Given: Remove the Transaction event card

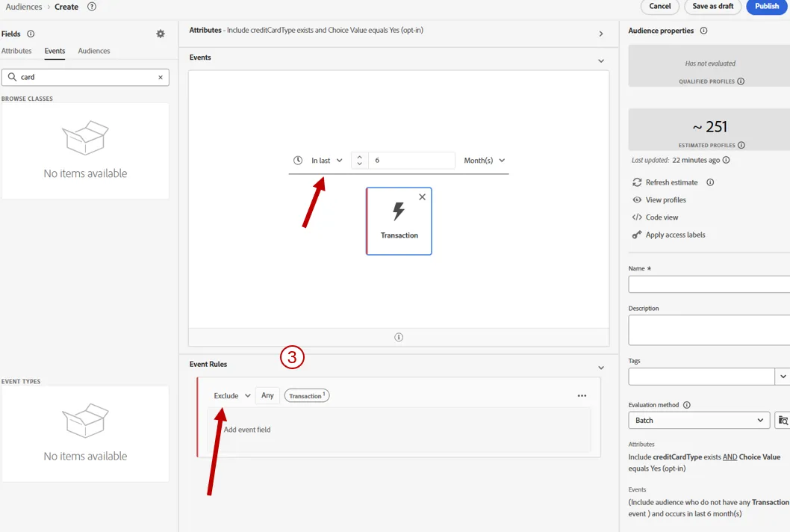Looking at the screenshot, I should (422, 197).
